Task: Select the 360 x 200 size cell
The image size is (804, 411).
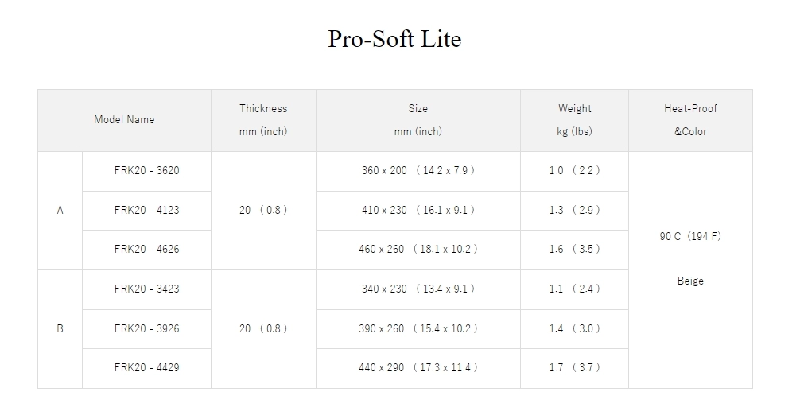Action: pyautogui.click(x=418, y=171)
